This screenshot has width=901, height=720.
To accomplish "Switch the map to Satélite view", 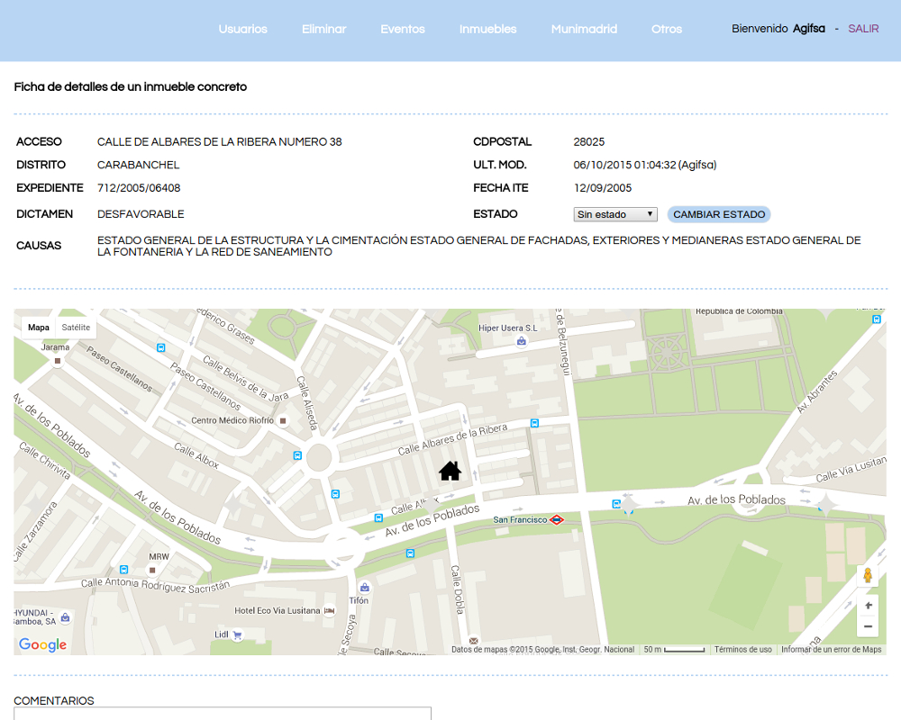I will pos(76,328).
